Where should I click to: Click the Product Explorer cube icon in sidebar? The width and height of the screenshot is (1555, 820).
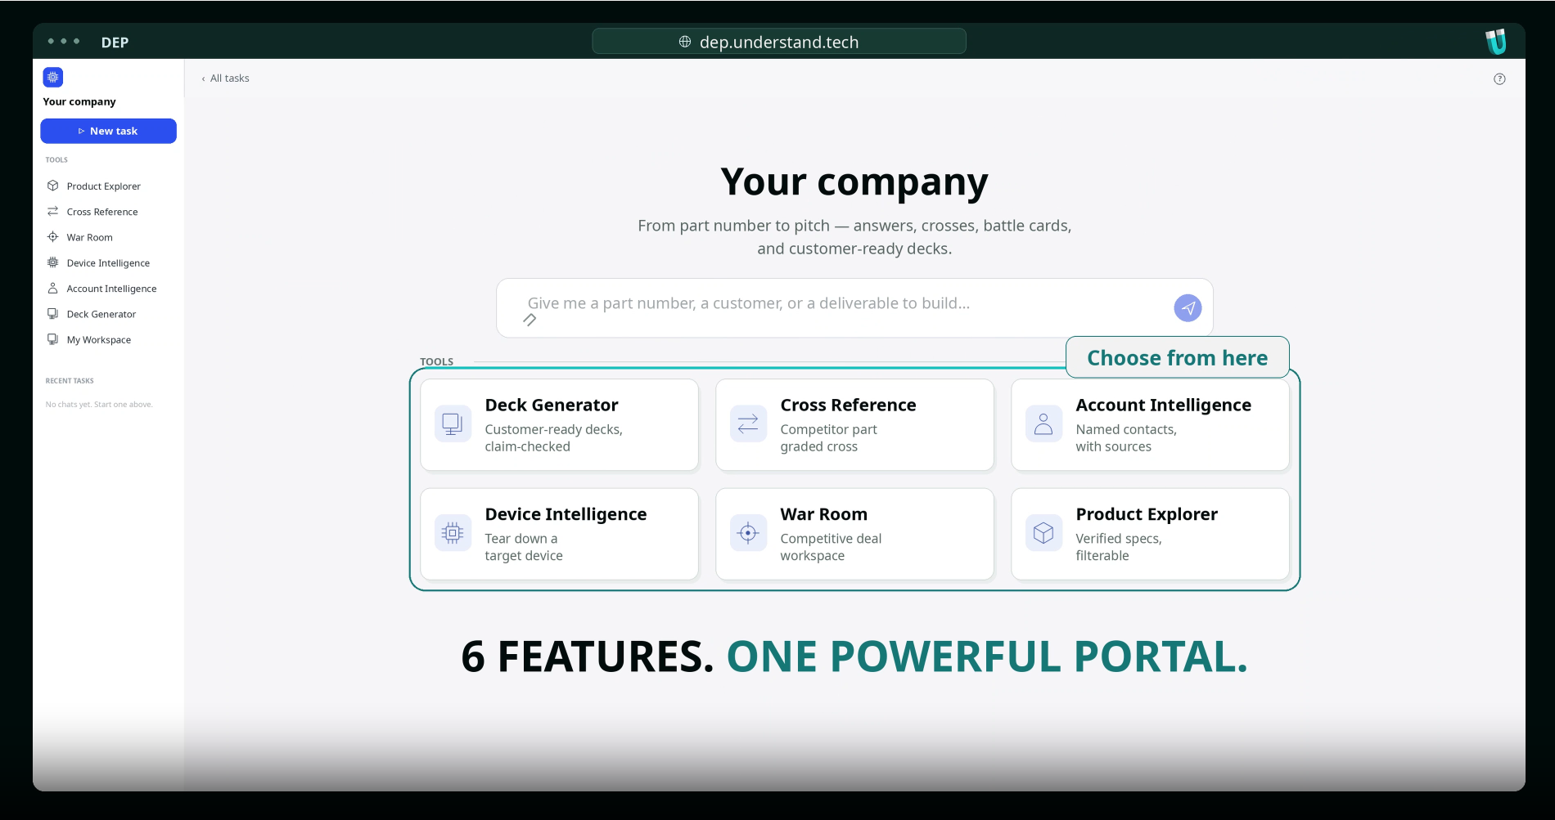point(53,186)
